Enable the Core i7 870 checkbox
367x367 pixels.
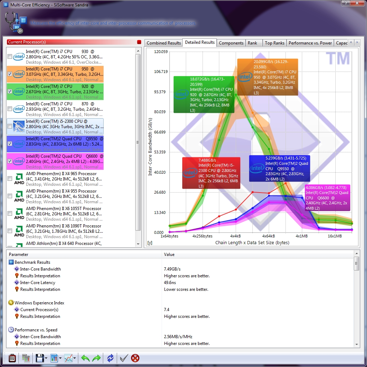tap(10, 109)
